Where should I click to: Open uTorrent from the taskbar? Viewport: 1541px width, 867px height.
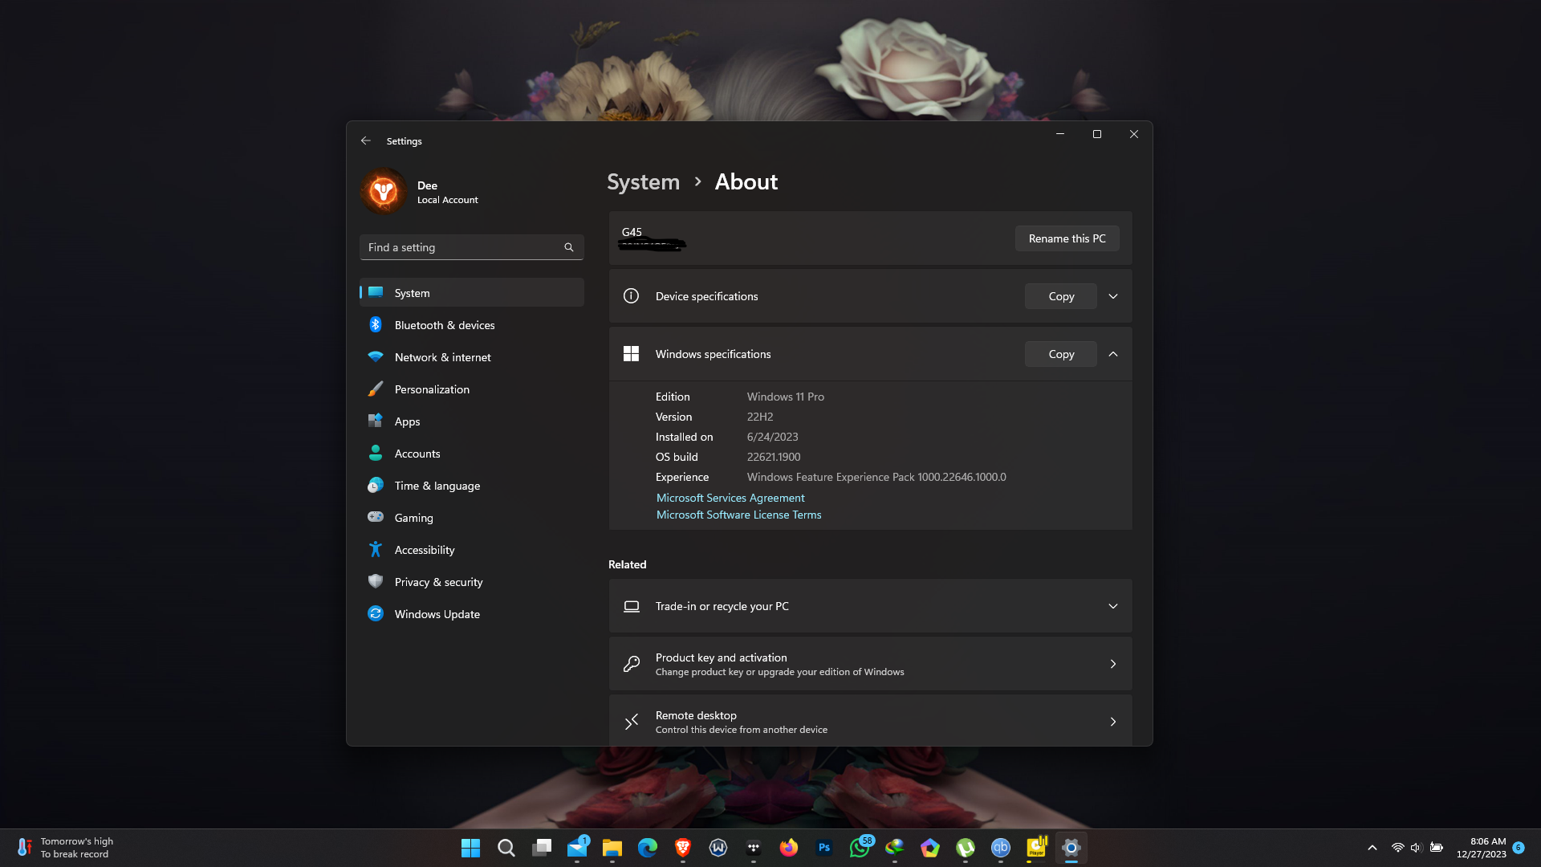966,848
